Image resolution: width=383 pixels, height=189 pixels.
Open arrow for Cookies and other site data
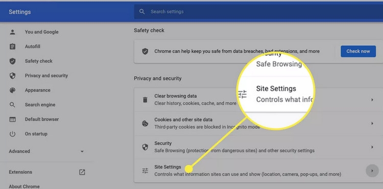click(372, 123)
